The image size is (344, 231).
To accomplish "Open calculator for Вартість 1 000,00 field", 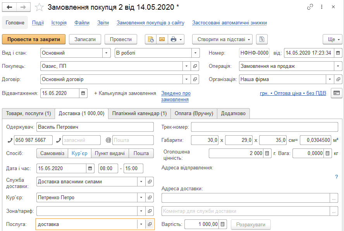I will point(223,224).
